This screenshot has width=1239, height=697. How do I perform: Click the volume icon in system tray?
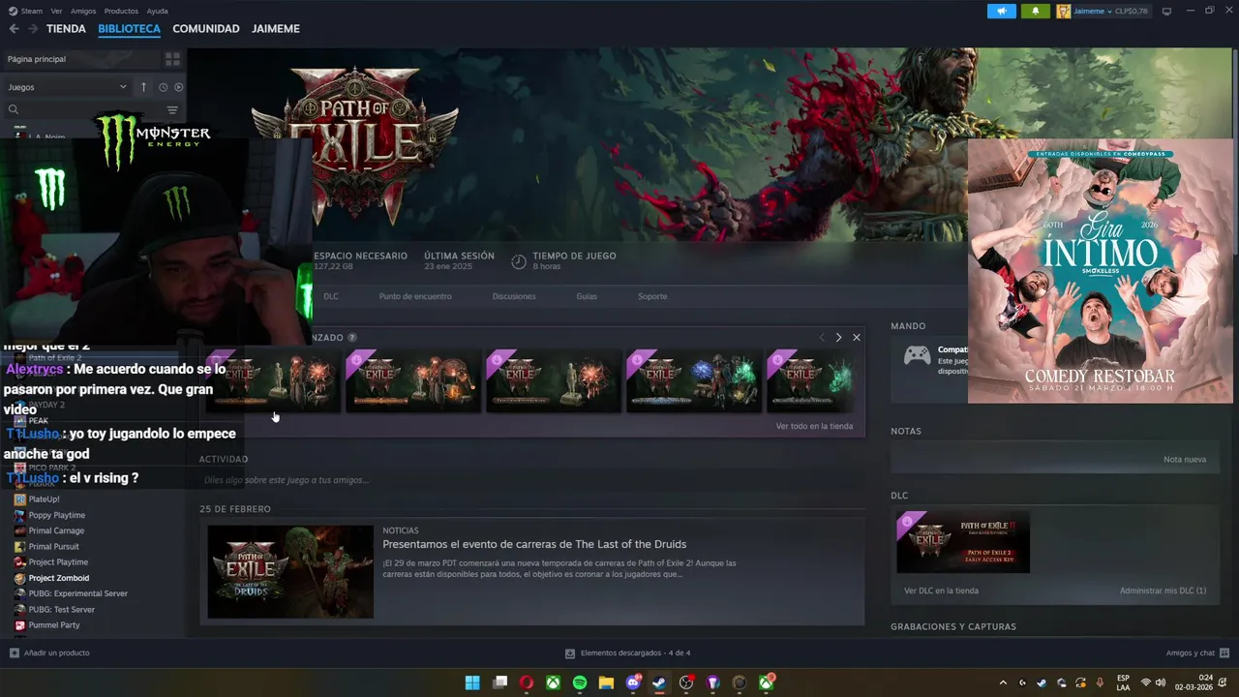point(1161,682)
